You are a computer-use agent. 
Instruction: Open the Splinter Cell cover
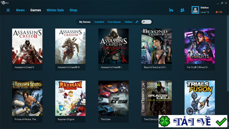157,98
